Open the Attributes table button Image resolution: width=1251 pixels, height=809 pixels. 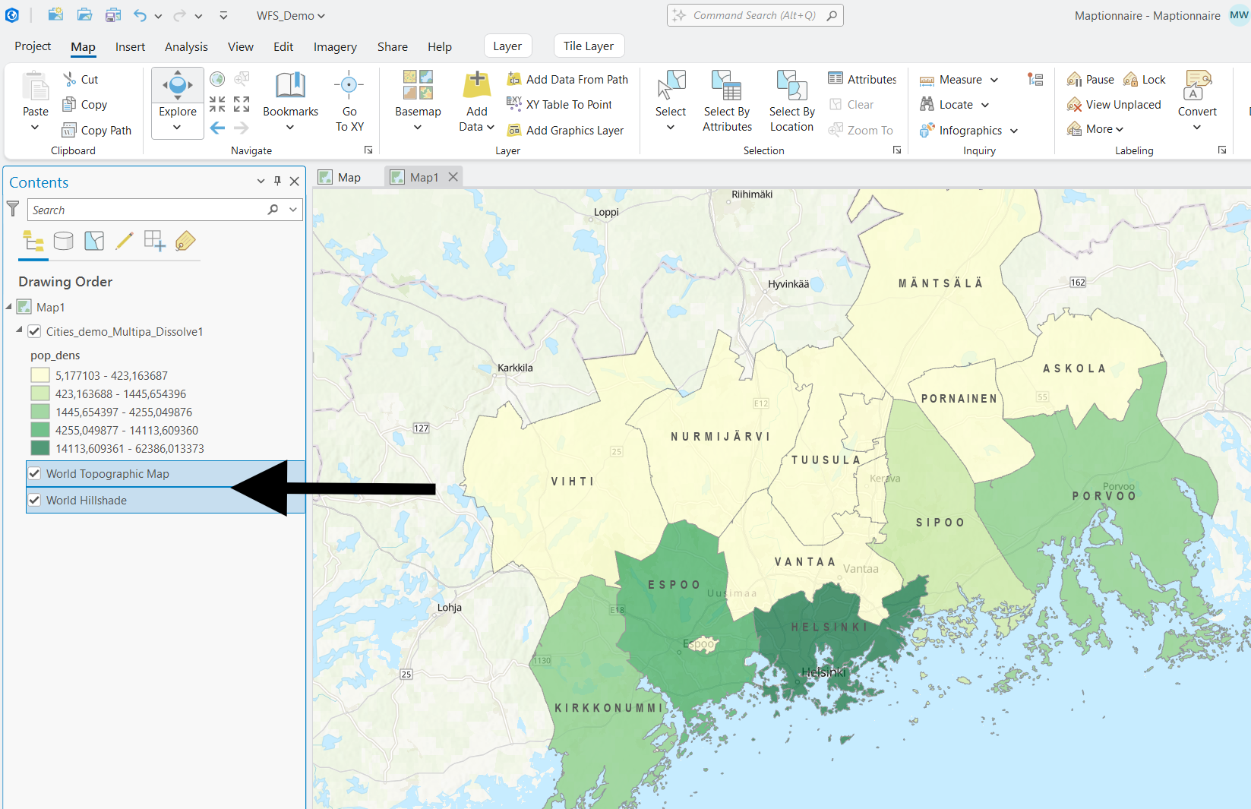[862, 79]
